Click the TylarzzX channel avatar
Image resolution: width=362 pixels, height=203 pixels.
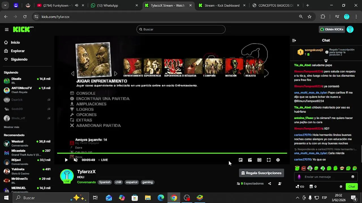[67, 176]
